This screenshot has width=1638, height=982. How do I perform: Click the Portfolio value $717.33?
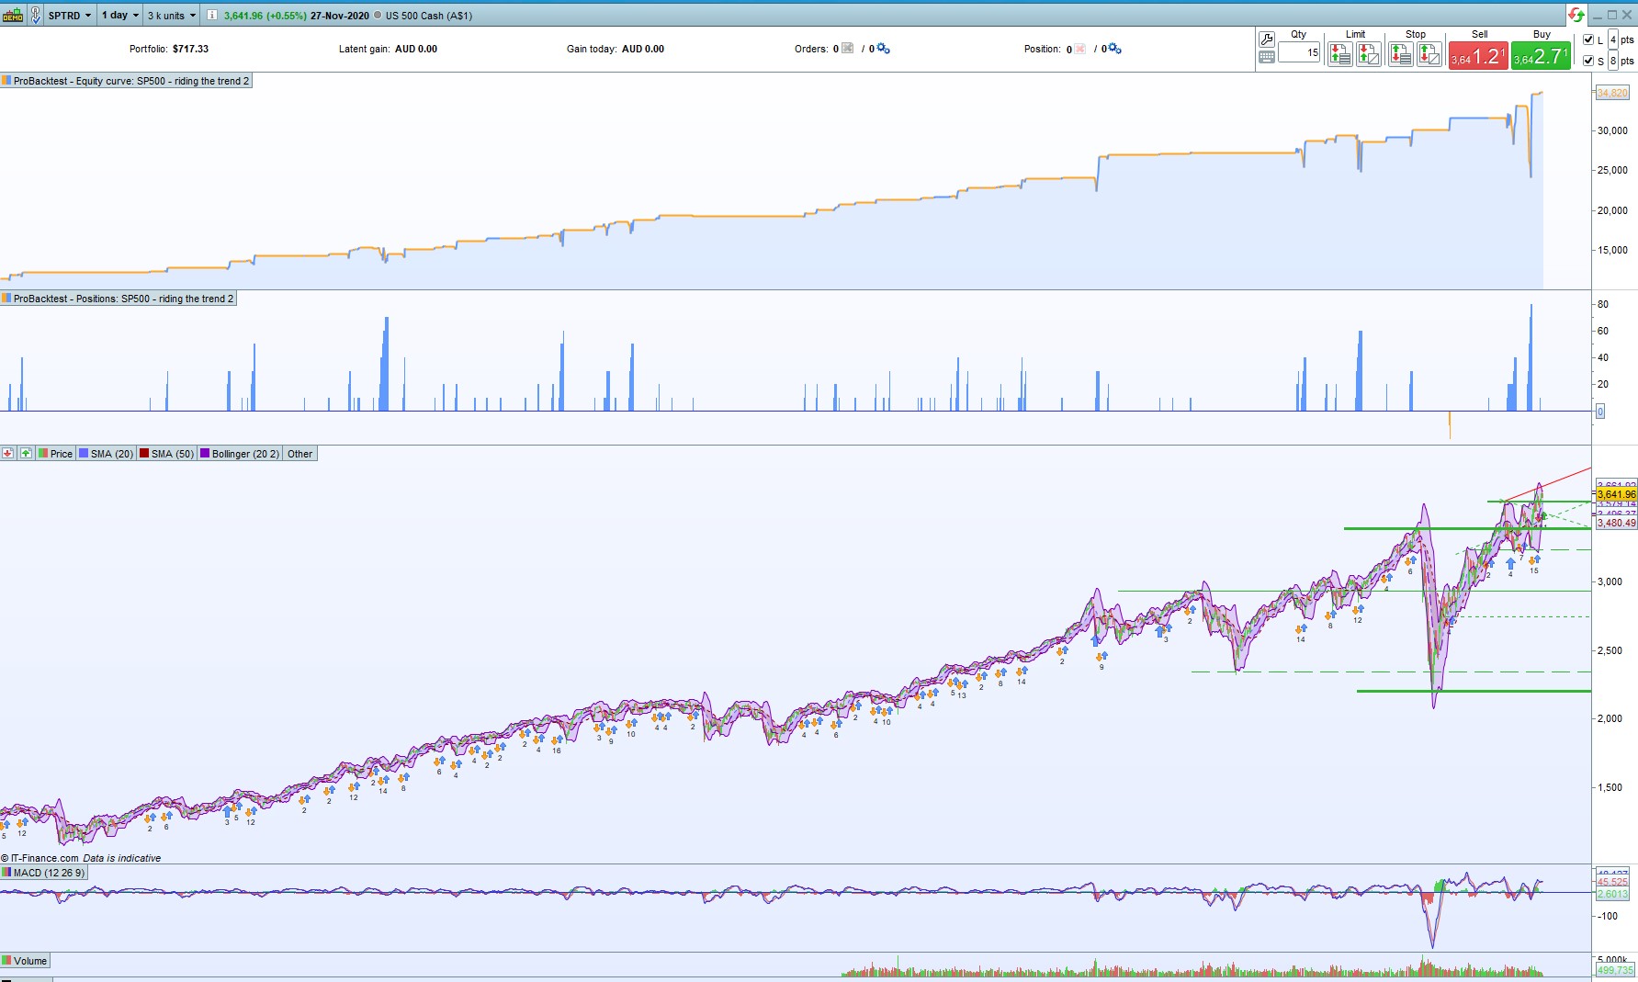coord(190,49)
